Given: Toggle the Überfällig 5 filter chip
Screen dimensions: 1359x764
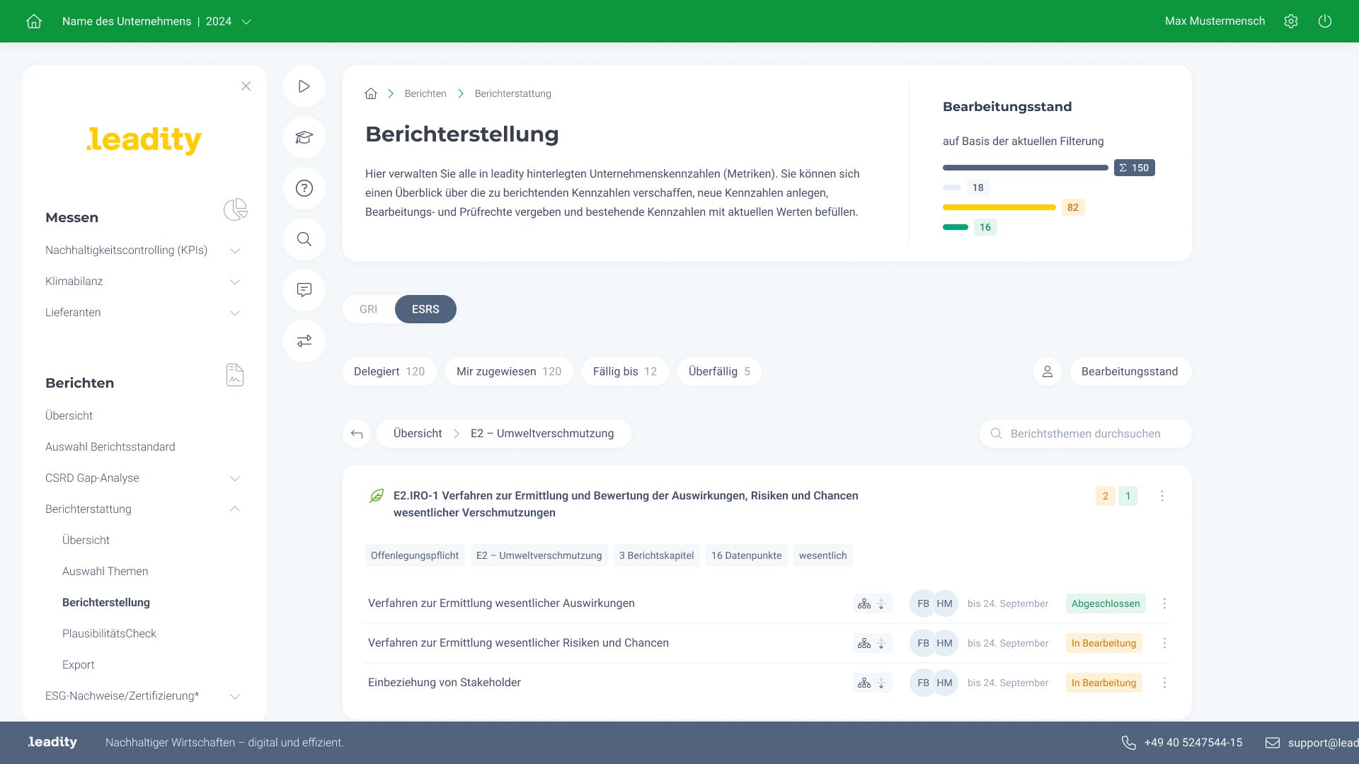Looking at the screenshot, I should pos(718,371).
